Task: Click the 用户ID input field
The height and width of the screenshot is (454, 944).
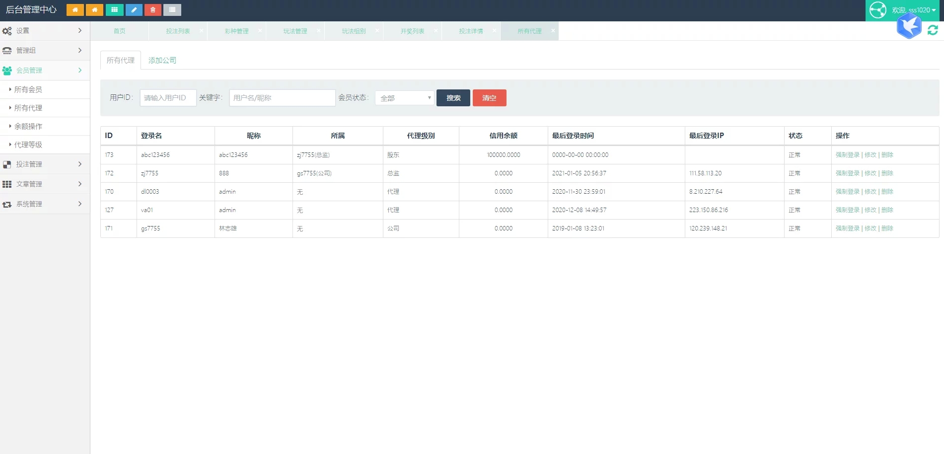Action: tap(168, 98)
